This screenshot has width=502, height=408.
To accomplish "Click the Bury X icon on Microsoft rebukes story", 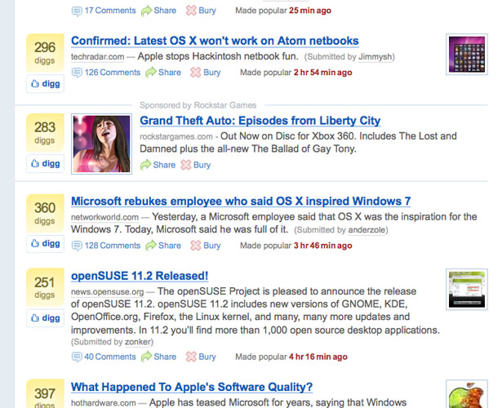I will (196, 246).
